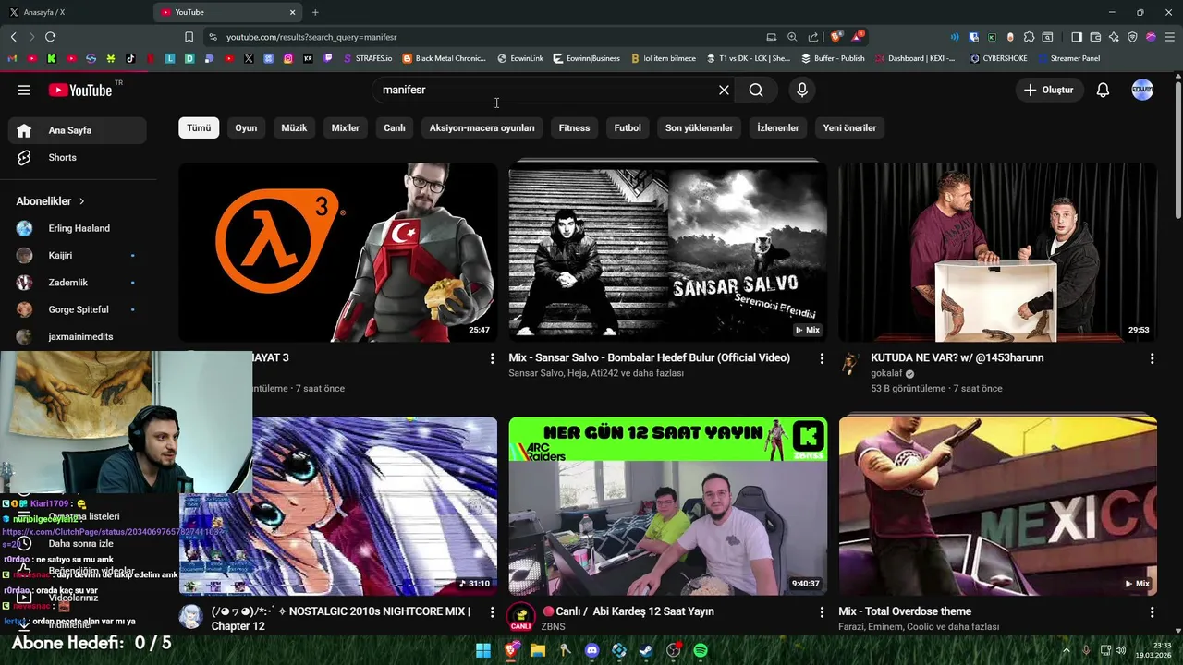Select the Yeni öneriler chip
Screen dimensions: 1183x665
click(x=849, y=127)
